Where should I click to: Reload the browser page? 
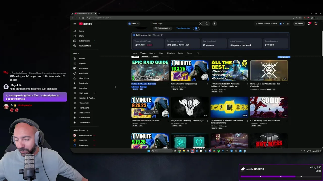(x=79, y=18)
